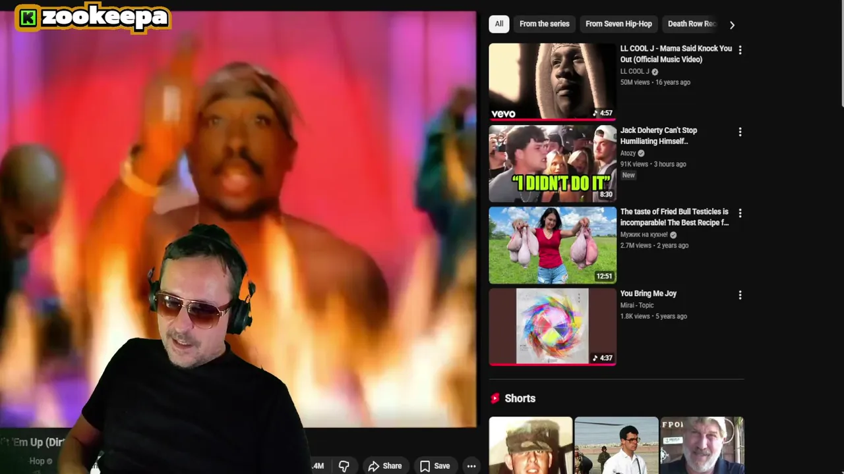The image size is (844, 474).
Task: Open the Shorts section heading
Action: pyautogui.click(x=520, y=398)
